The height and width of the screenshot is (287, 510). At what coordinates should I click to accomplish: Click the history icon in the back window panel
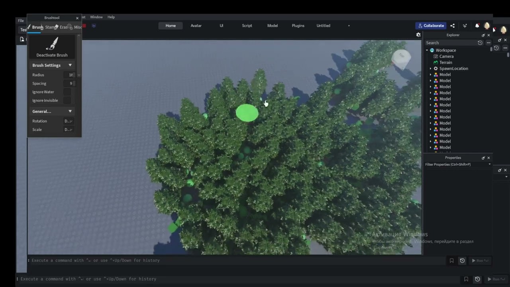(x=496, y=48)
